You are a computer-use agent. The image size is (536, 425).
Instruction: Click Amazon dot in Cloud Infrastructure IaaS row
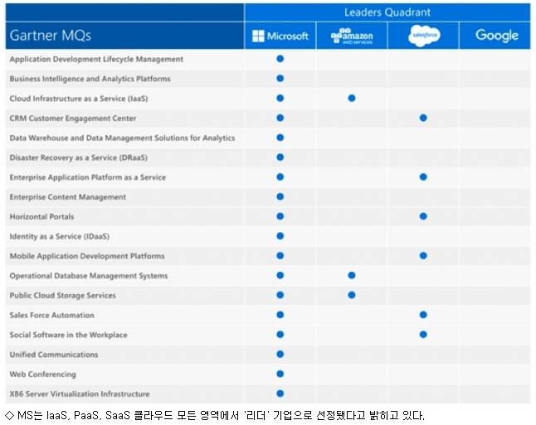pos(352,99)
